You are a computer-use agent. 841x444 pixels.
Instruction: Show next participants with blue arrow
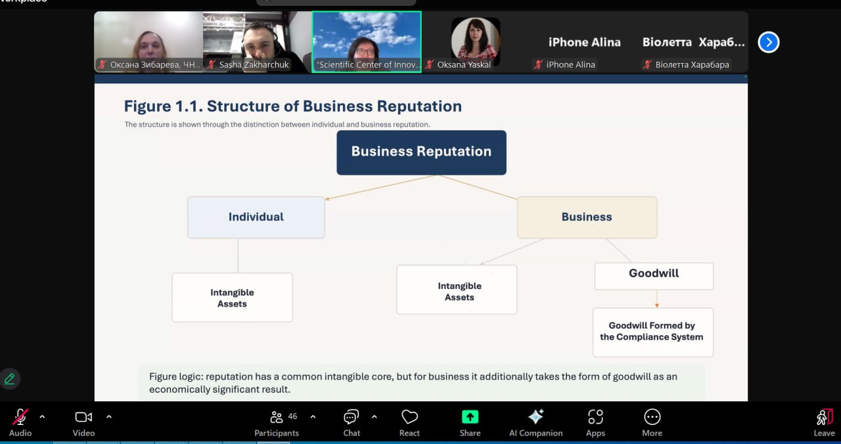pyautogui.click(x=768, y=42)
